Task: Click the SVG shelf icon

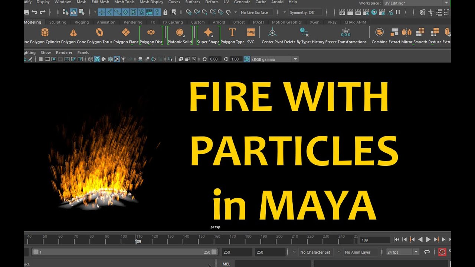Action: [251, 32]
